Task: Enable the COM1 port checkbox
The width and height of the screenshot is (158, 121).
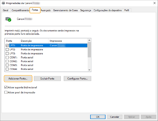Action: pos(7,57)
